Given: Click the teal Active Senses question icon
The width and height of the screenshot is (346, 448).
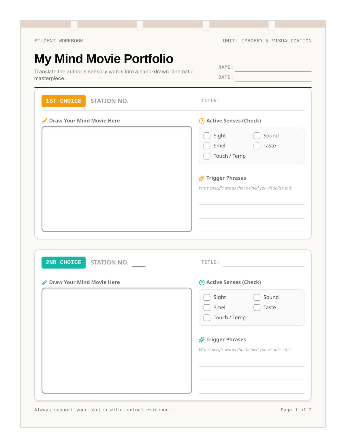Looking at the screenshot, I should click(202, 282).
